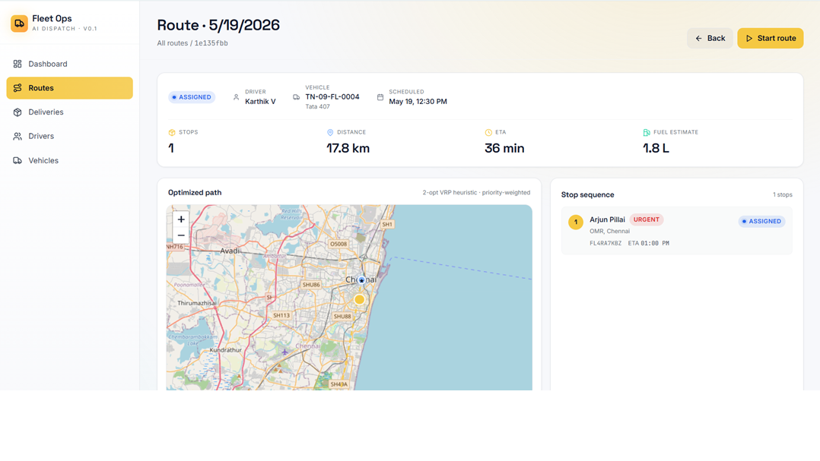The height and width of the screenshot is (461, 820).
Task: Click the 36 min ETA value
Action: [x=504, y=148]
